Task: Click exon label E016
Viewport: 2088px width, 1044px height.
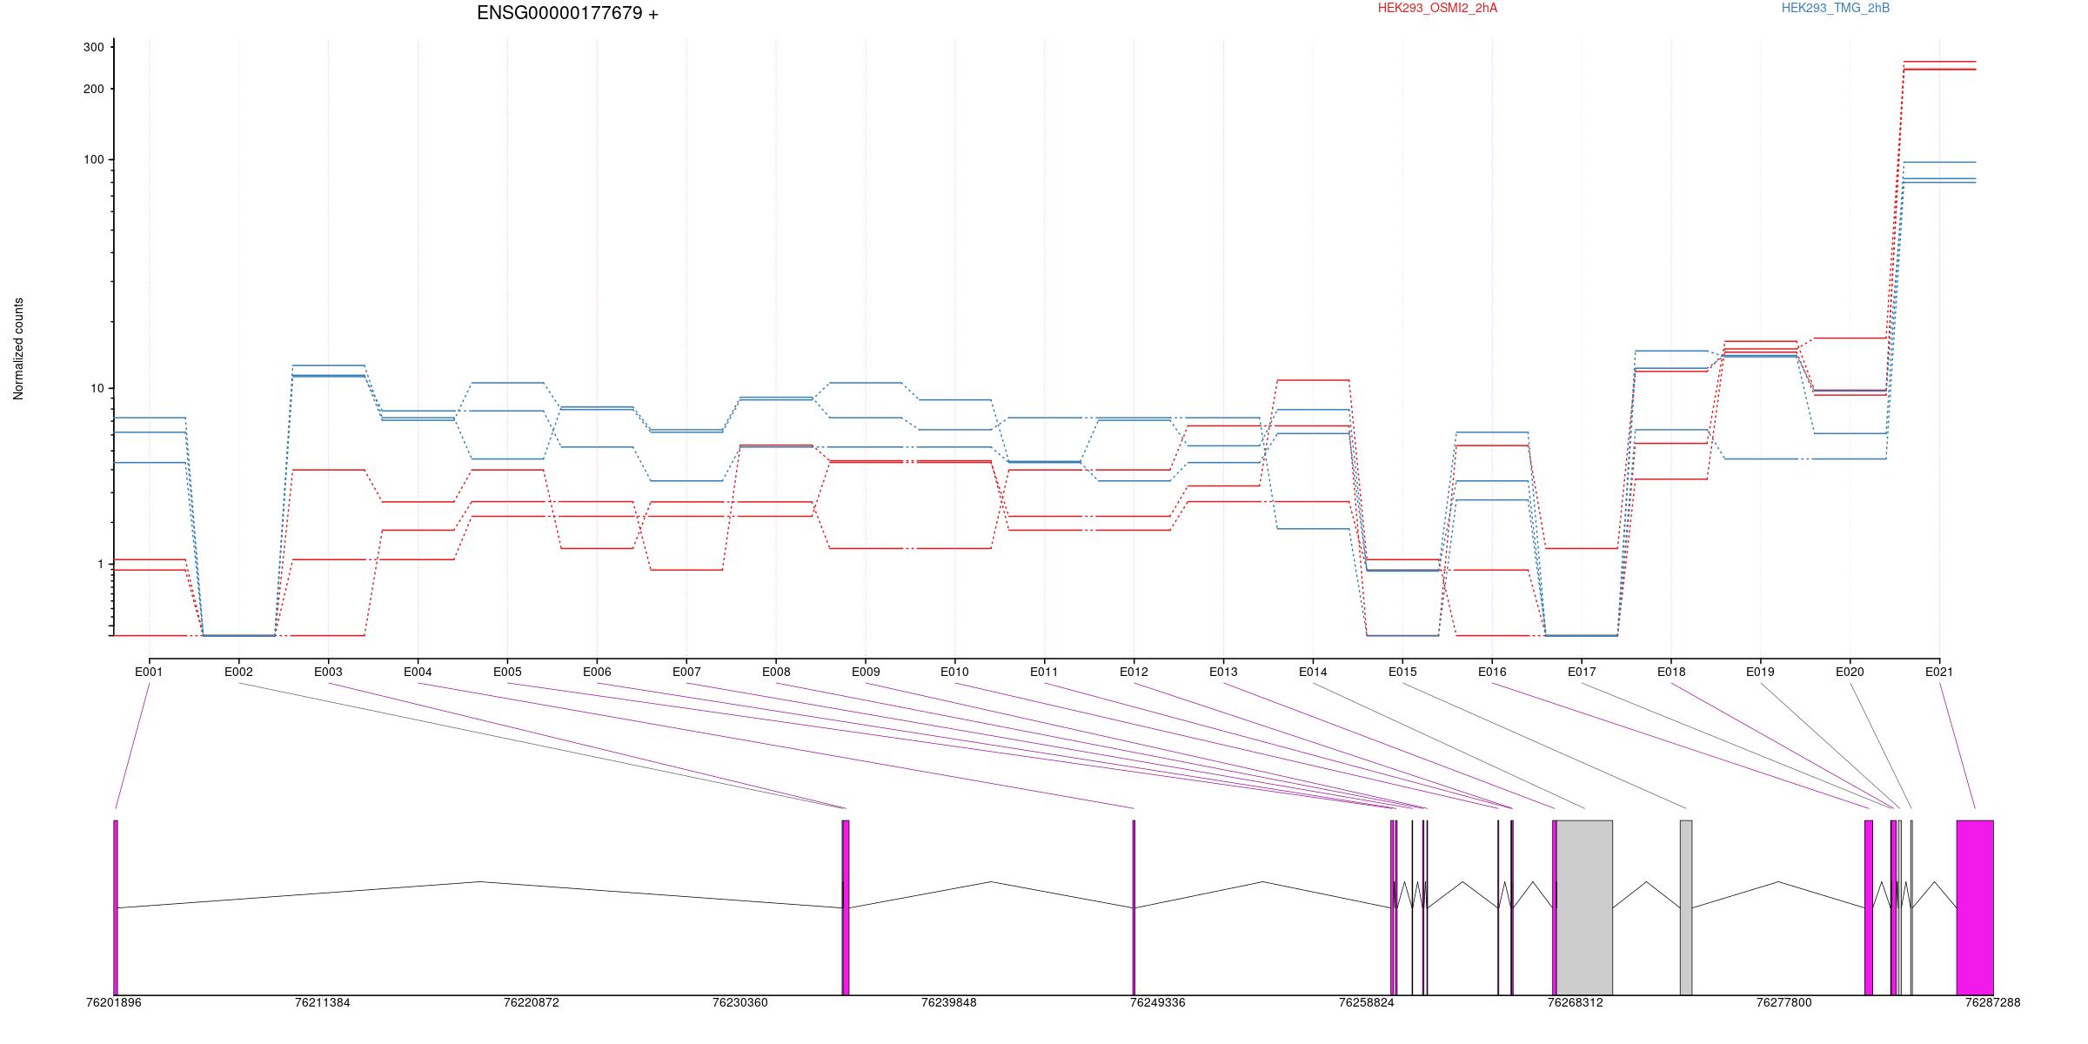Action: pos(1492,672)
